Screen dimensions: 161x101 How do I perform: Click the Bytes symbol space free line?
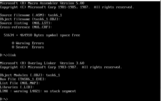pos(42,35)
